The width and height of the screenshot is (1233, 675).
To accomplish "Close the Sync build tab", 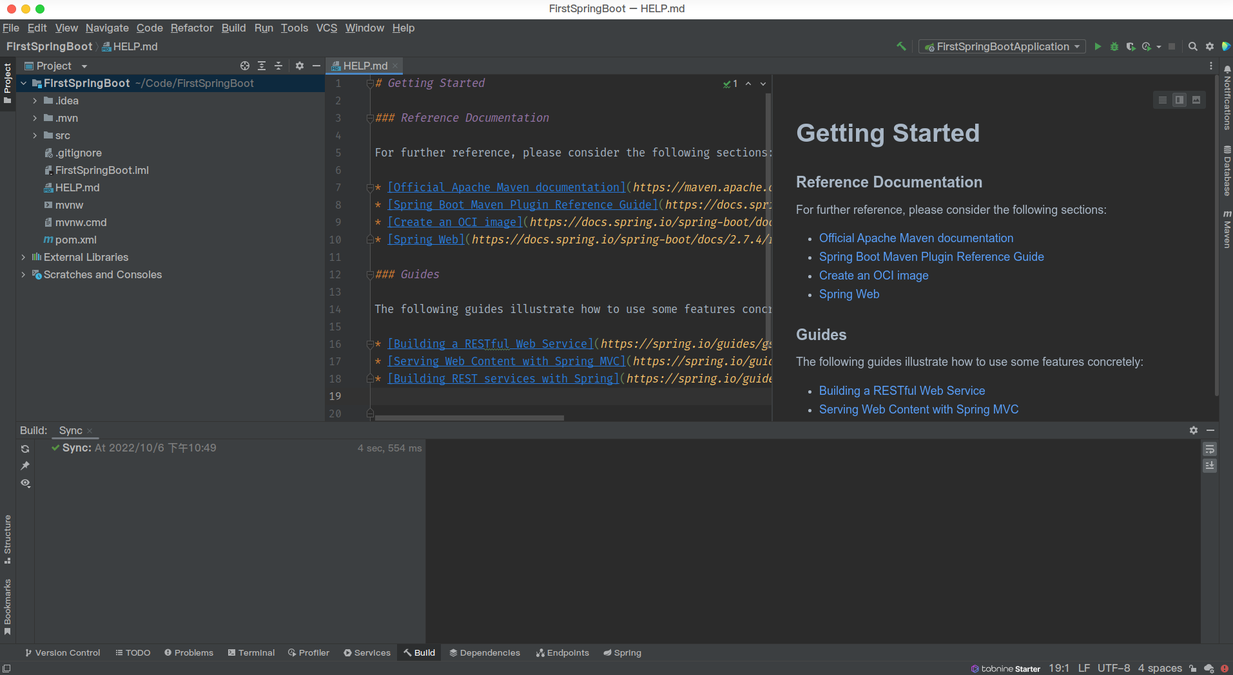I will click(x=90, y=431).
